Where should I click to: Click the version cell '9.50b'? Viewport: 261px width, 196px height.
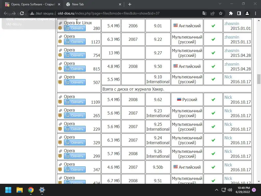click(158, 167)
